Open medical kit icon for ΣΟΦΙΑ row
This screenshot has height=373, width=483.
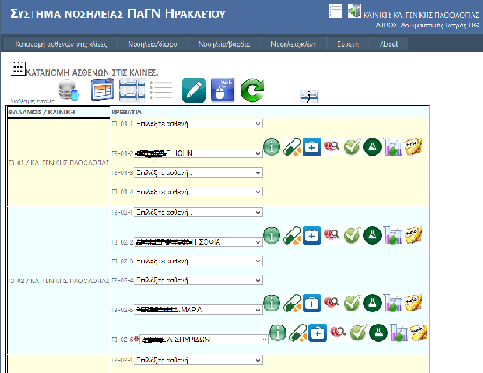(312, 236)
